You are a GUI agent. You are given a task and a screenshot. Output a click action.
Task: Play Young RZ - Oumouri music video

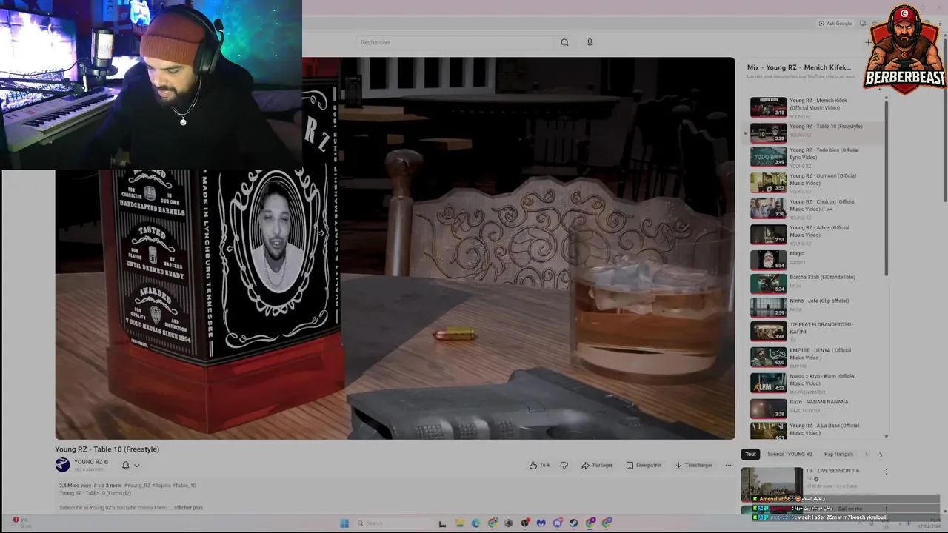pos(814,183)
